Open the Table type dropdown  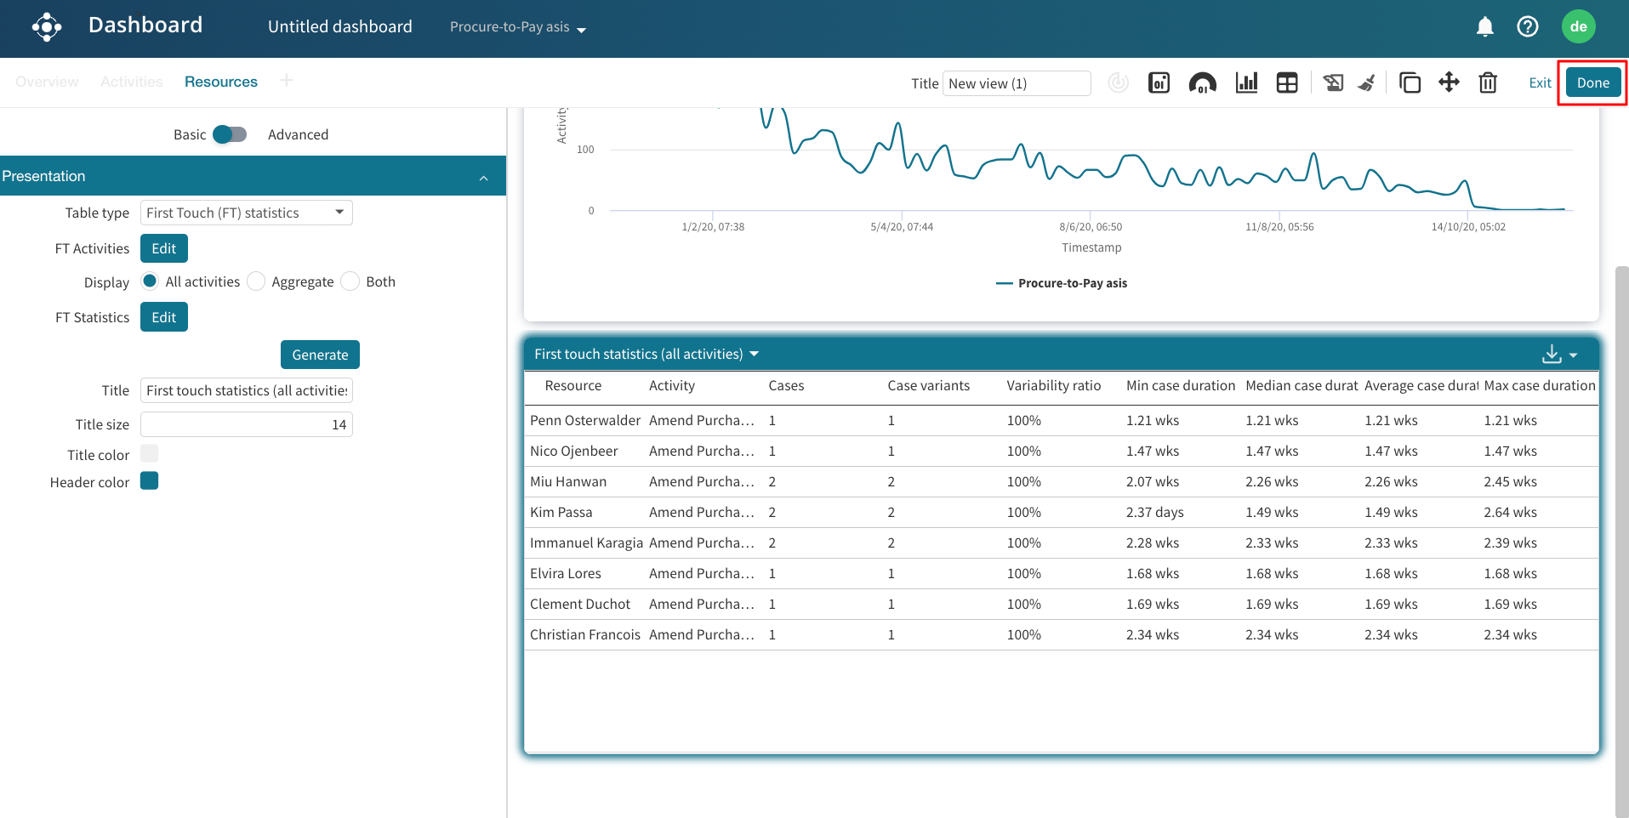click(246, 213)
